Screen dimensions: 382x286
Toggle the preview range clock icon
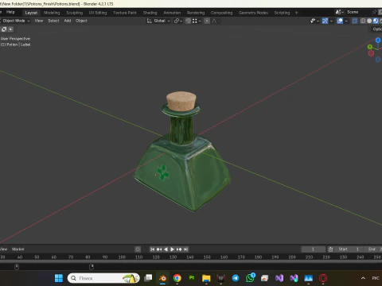tap(330, 249)
